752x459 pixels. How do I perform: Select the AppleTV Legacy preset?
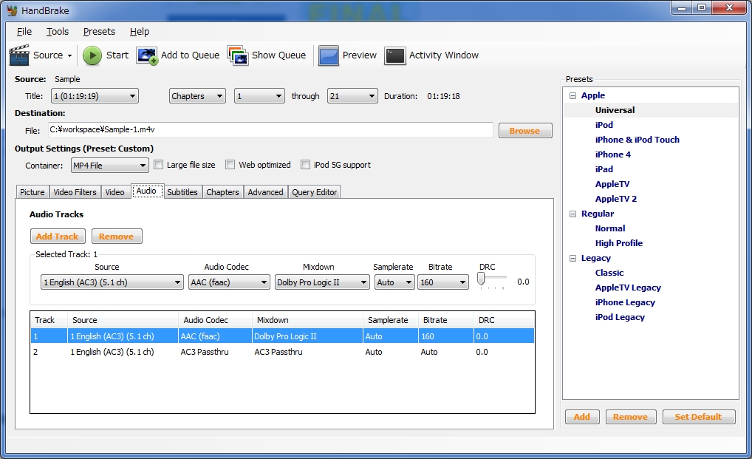[x=628, y=288]
